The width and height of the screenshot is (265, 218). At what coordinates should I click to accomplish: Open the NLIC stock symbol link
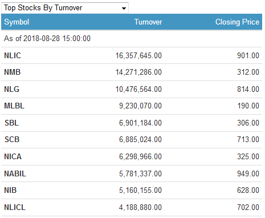coord(13,55)
